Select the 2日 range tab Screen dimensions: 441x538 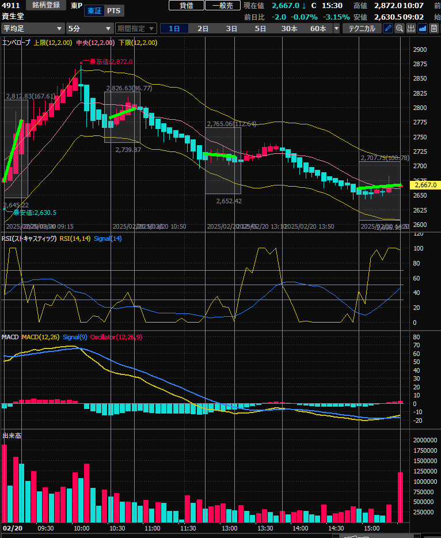click(203, 28)
